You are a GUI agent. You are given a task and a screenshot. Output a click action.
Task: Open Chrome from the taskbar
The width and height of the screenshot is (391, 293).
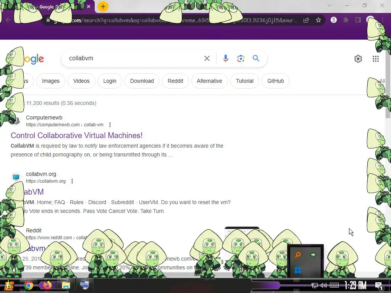[28, 285]
